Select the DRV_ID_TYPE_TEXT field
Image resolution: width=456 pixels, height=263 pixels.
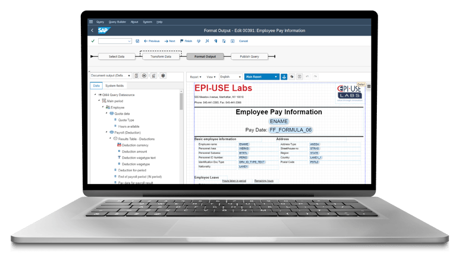coord(252,162)
